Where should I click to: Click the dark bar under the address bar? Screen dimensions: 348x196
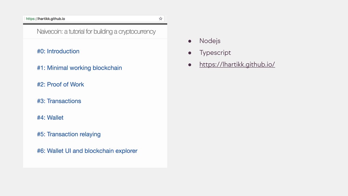point(95,24)
